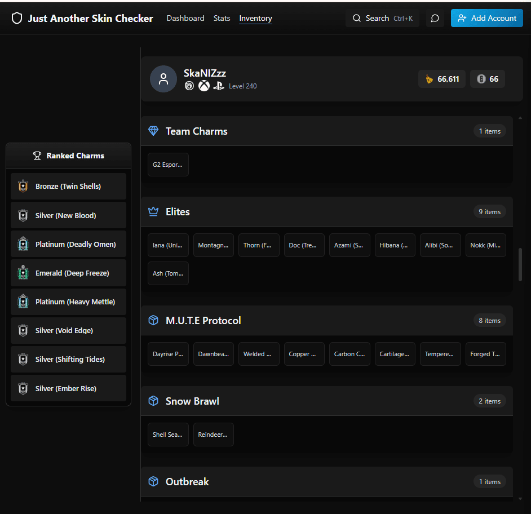Click the SkaNIZzz profile avatar
The width and height of the screenshot is (531, 514).
(163, 79)
